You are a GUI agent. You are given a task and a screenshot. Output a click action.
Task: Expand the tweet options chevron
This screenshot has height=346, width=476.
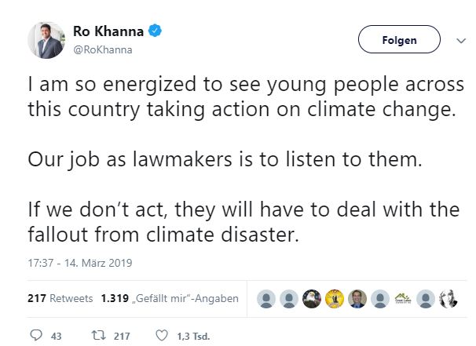point(460,39)
